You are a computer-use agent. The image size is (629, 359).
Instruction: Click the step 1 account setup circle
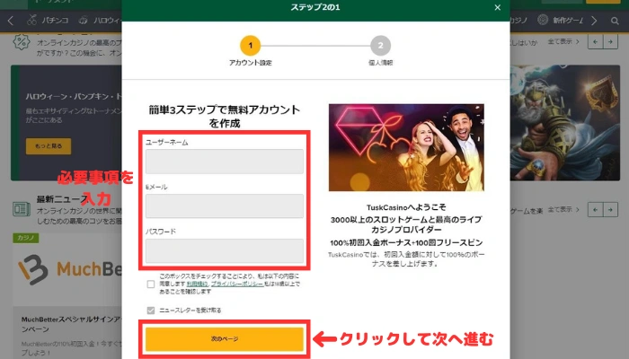251,46
